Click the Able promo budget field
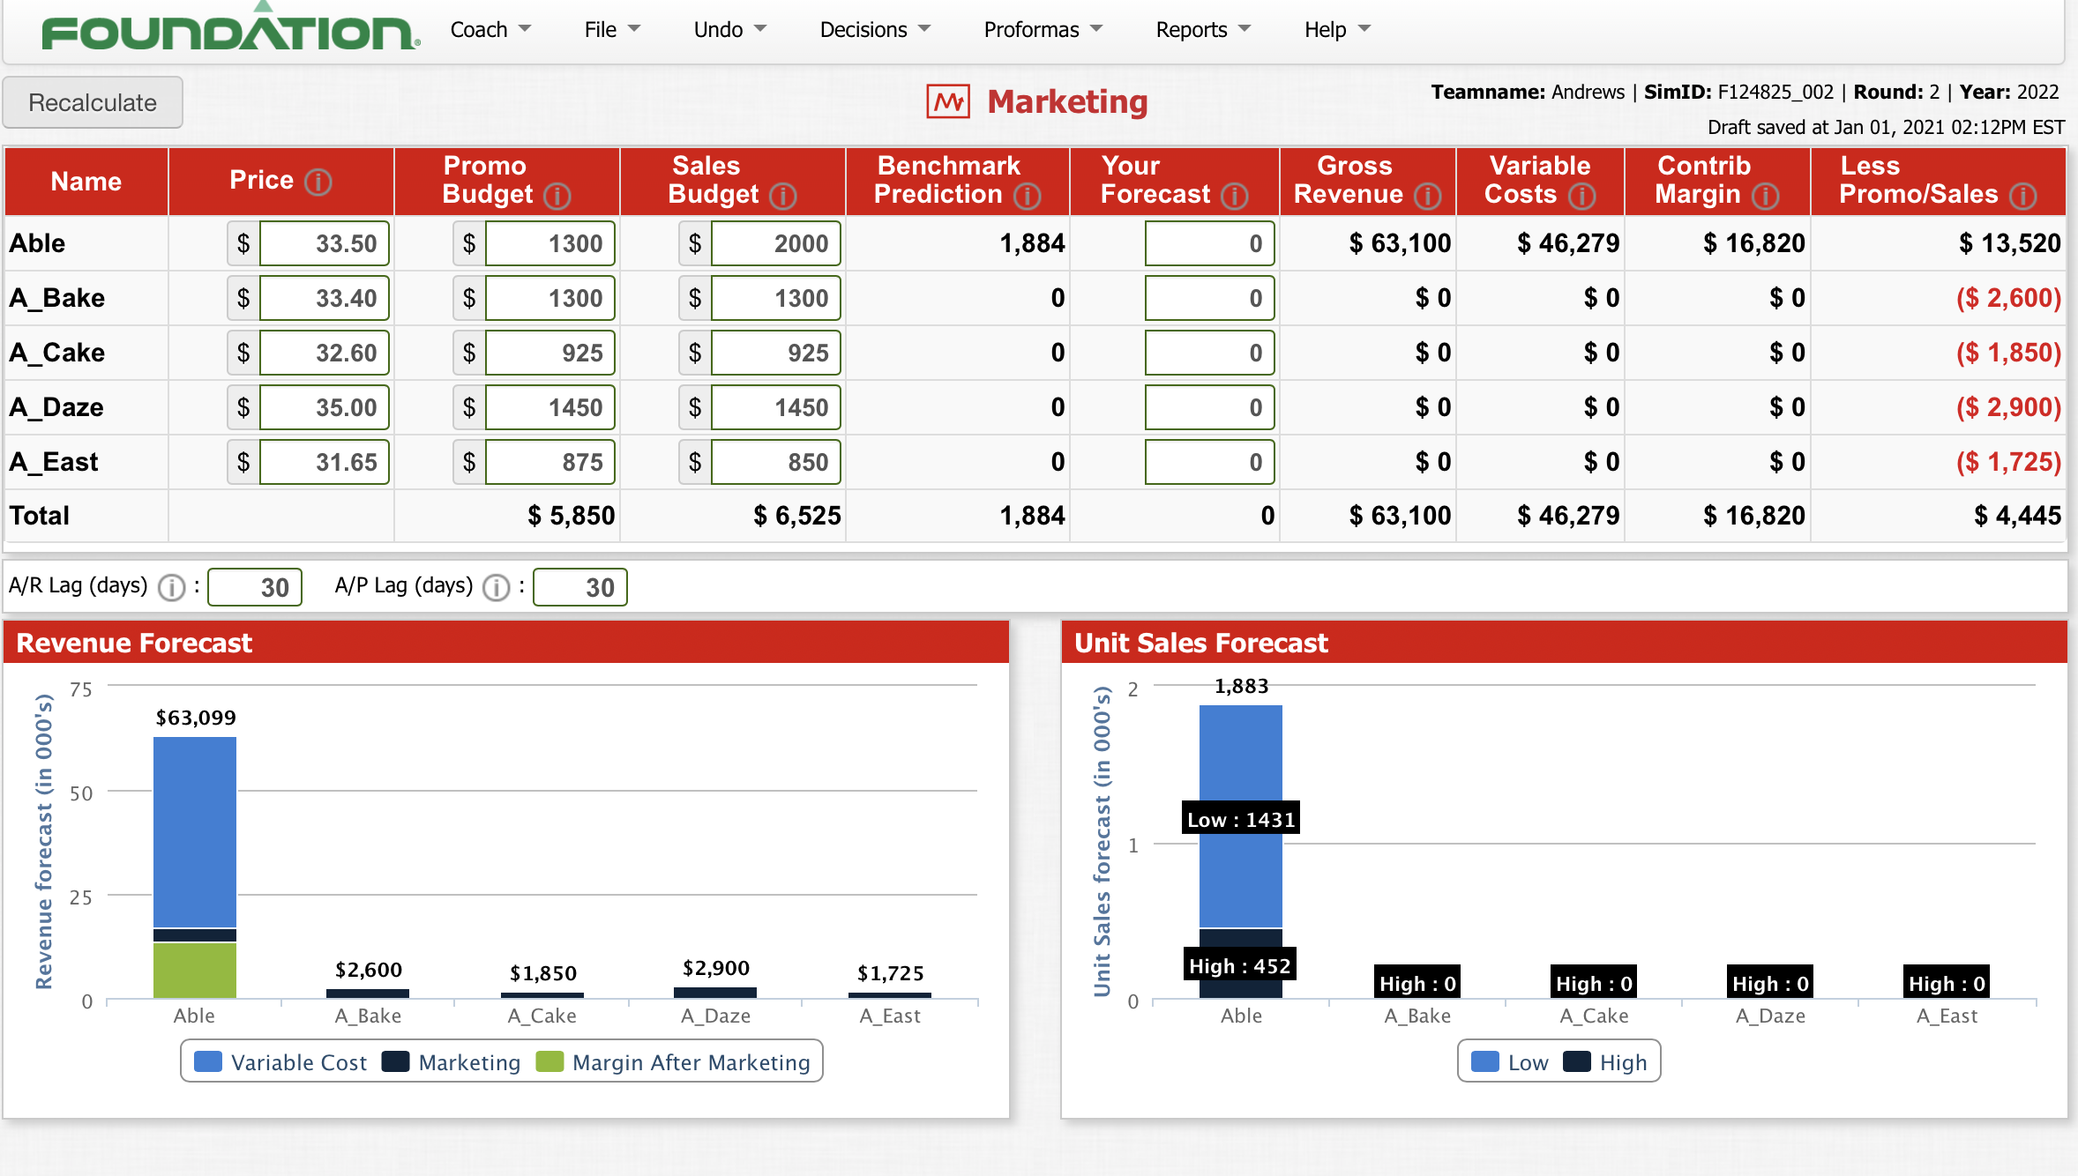This screenshot has height=1176, width=2078. (549, 243)
